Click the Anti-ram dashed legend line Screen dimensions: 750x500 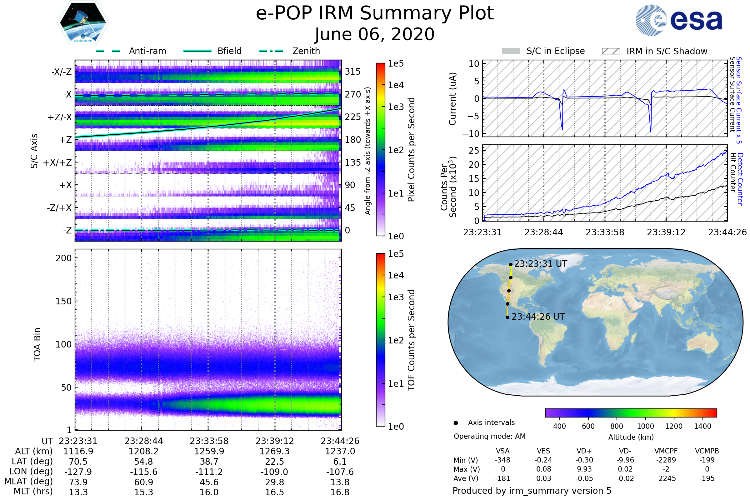108,51
